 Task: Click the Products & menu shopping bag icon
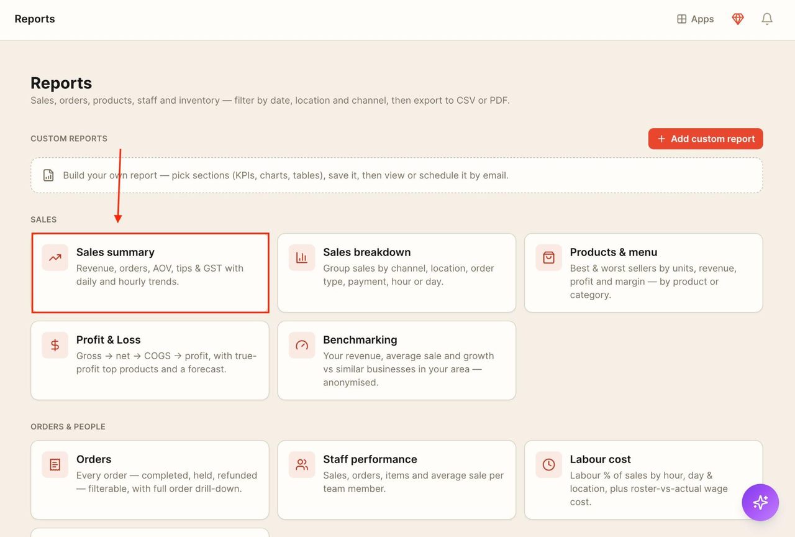click(549, 257)
